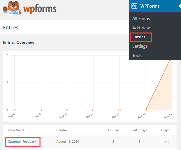This screenshot has height=150, width=181.
Task: Select the Aug 10 chart point
Action: tap(67, 110)
